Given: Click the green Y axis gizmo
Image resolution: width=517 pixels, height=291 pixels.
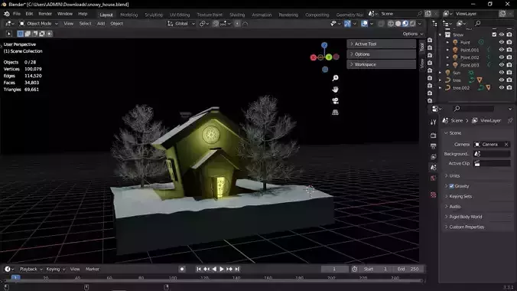Looking at the screenshot, I should [x=329, y=57].
